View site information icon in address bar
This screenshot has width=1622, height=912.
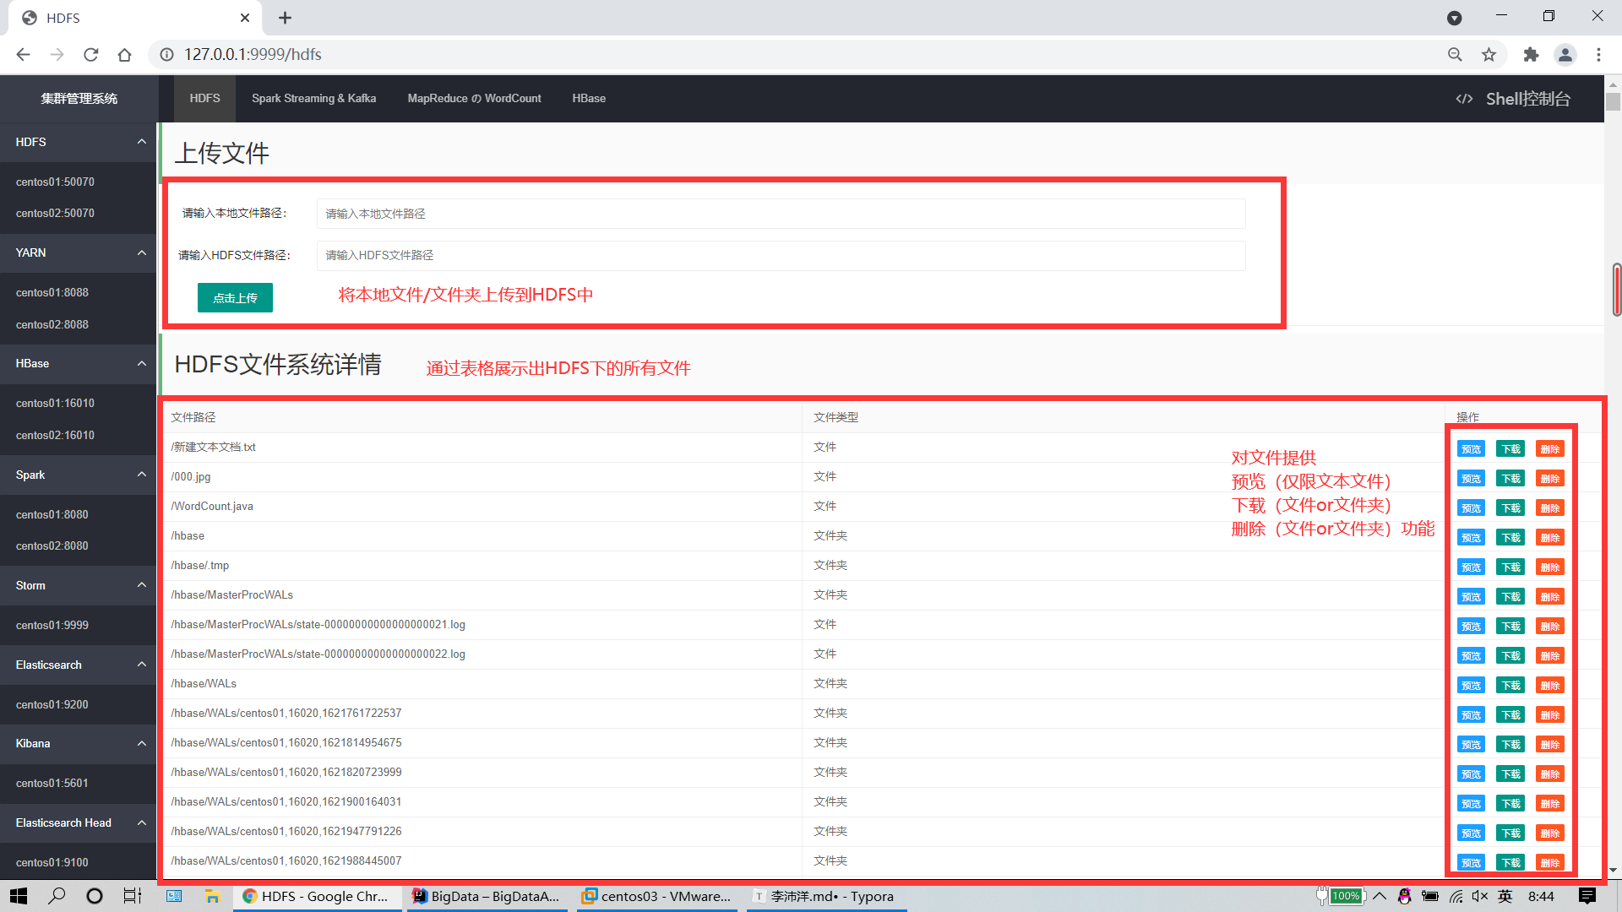tap(167, 55)
